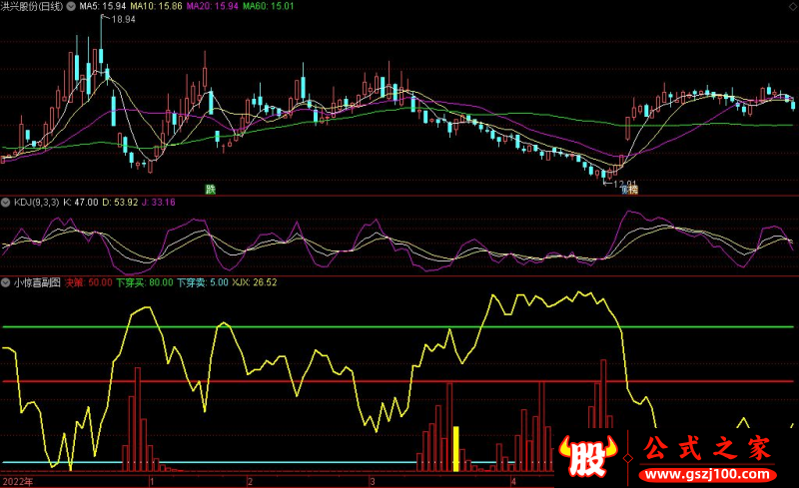This screenshot has height=488, width=799.
Task: Click the green 跌 event marker
Action: point(211,190)
